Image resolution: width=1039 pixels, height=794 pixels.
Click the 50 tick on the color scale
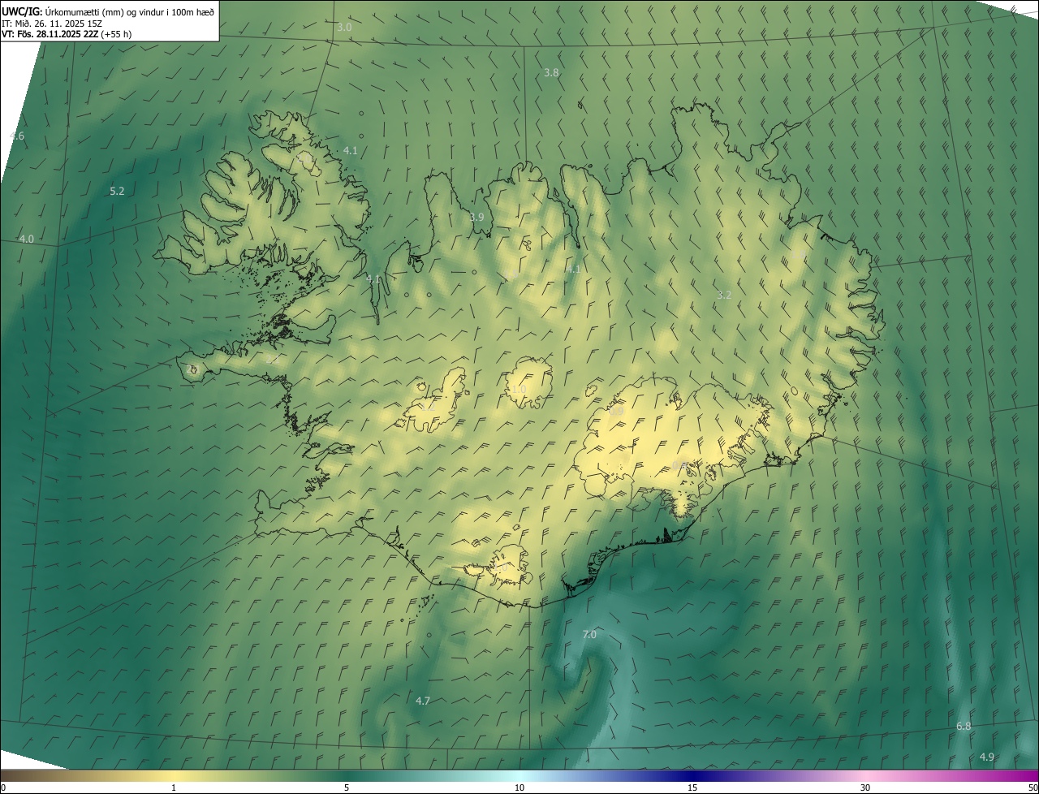(x=1033, y=788)
